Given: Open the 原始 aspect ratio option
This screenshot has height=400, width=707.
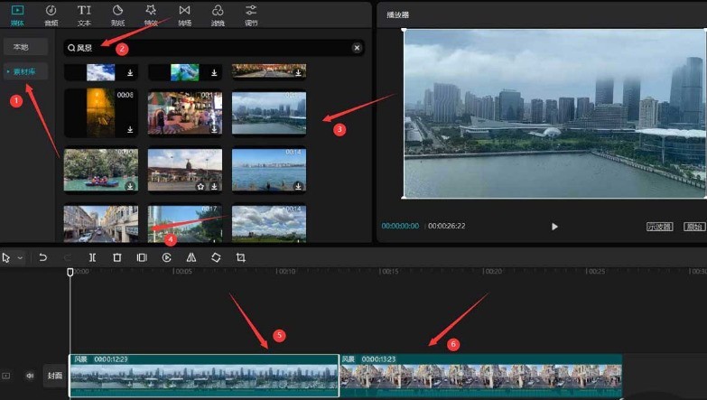Looking at the screenshot, I should pyautogui.click(x=693, y=227).
